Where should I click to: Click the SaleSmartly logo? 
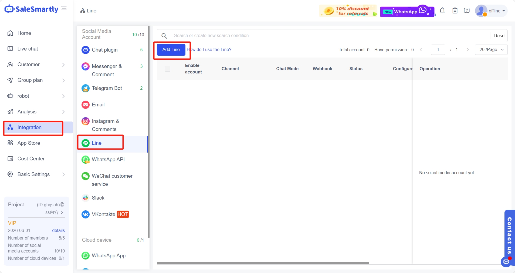point(31,9)
